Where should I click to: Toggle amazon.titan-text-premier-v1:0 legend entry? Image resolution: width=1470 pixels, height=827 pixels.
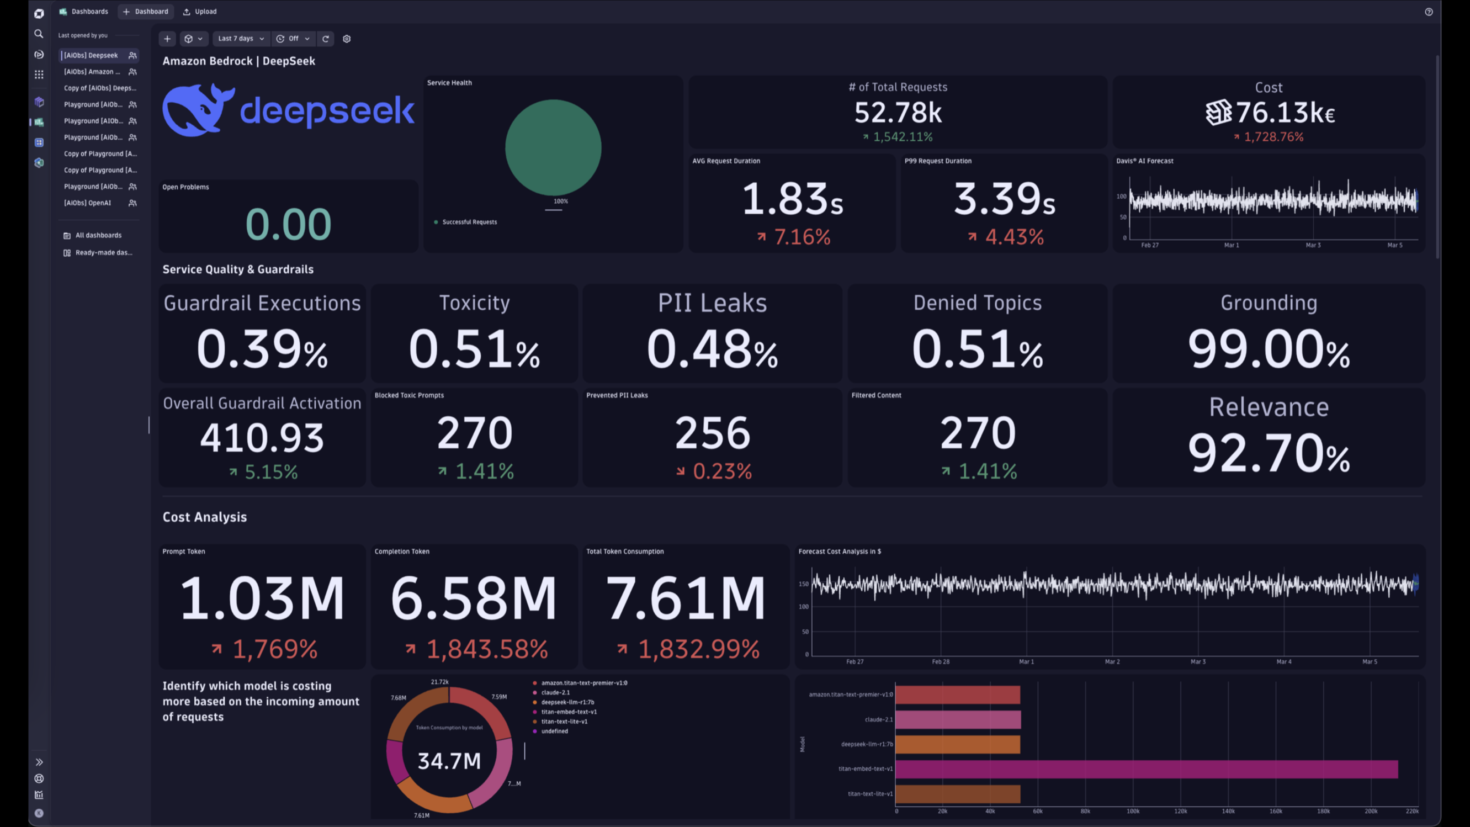(580, 683)
